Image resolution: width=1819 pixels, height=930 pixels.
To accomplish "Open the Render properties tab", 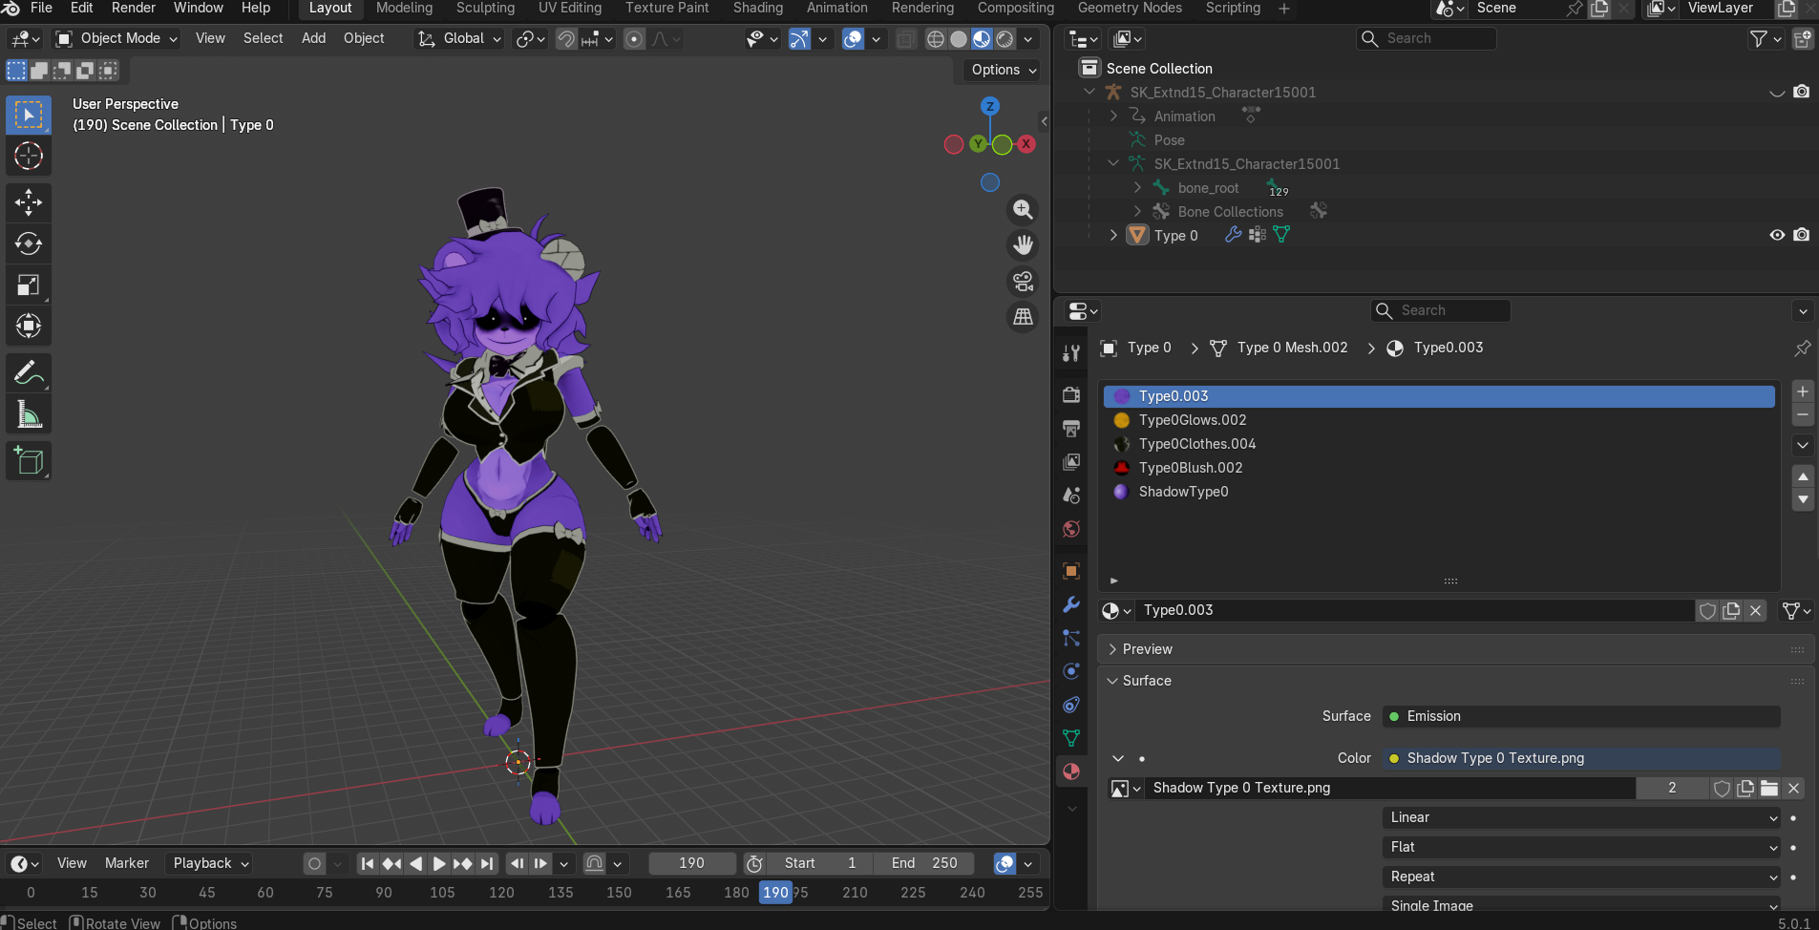I will [x=1071, y=394].
